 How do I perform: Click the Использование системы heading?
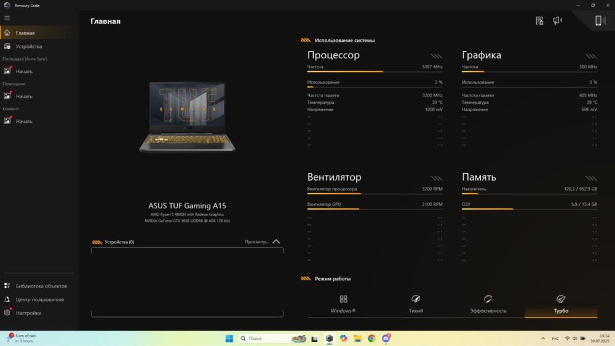tap(344, 41)
